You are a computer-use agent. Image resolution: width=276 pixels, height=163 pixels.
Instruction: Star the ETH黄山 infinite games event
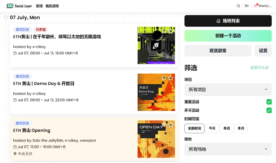[x=170, y=31]
